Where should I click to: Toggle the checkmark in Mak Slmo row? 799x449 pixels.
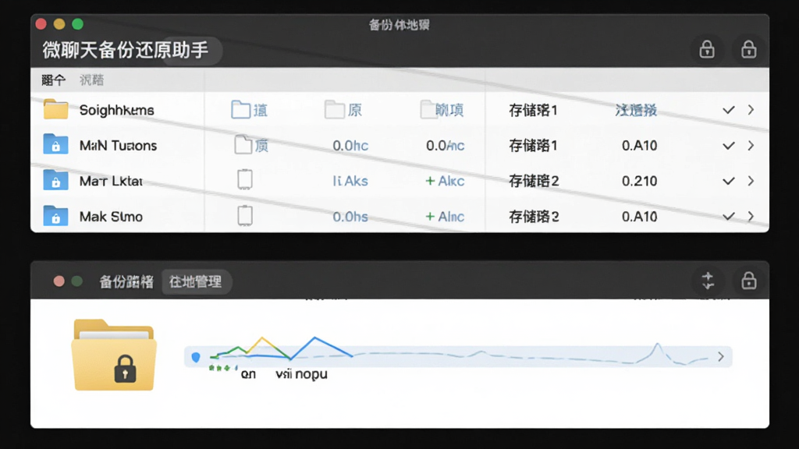pyautogui.click(x=729, y=217)
